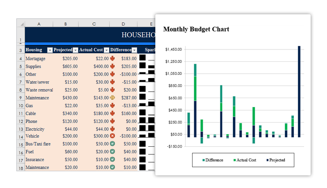
Task: Click the green check icon beside Bus/Taxi fare
Action: [112, 143]
